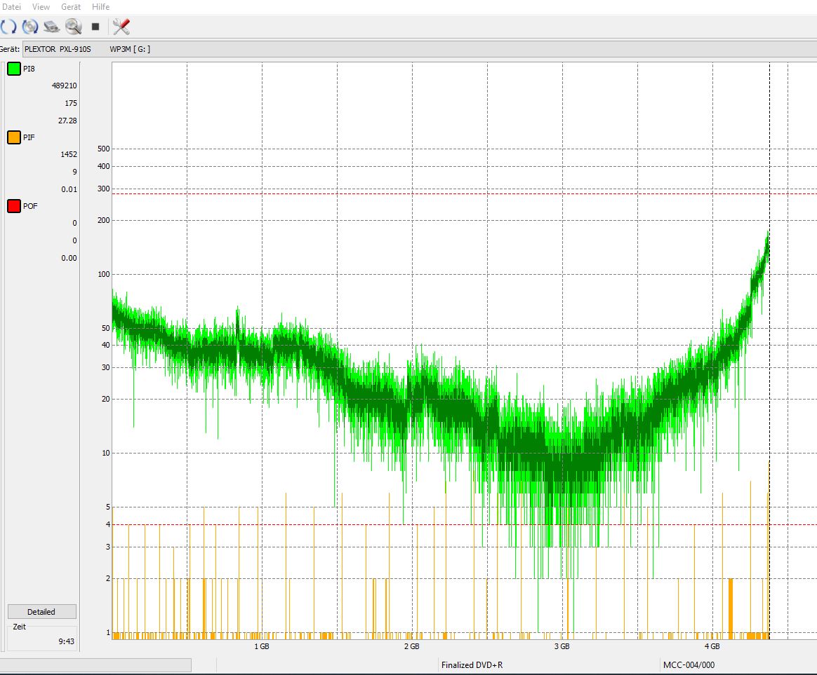The image size is (817, 675).
Task: Open the View menu
Action: click(41, 7)
